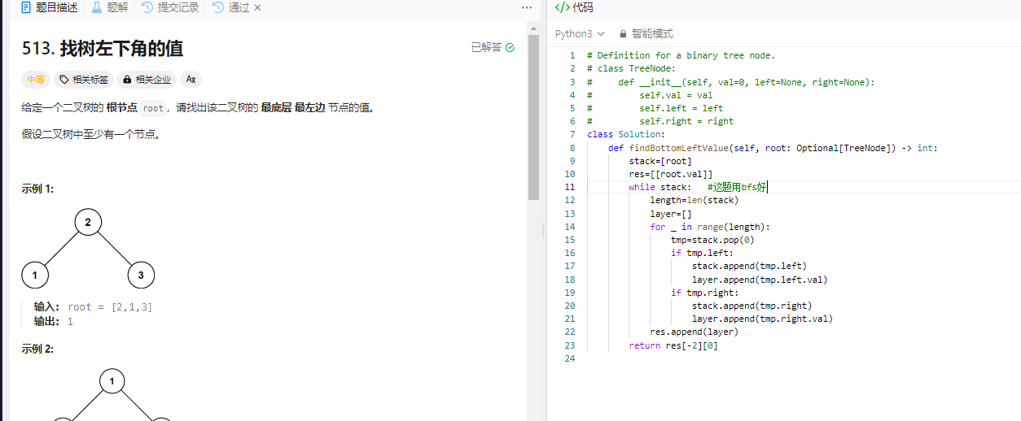
Task: Click the 示例 2 heading
Action: click(x=37, y=349)
